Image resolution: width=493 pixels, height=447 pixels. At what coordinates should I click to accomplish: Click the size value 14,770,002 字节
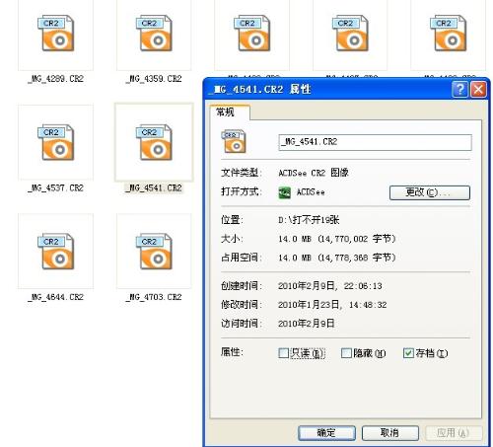click(x=357, y=239)
